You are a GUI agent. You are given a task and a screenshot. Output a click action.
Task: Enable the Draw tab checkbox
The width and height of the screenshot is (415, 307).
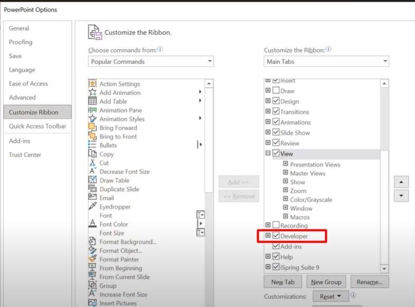[x=276, y=90]
